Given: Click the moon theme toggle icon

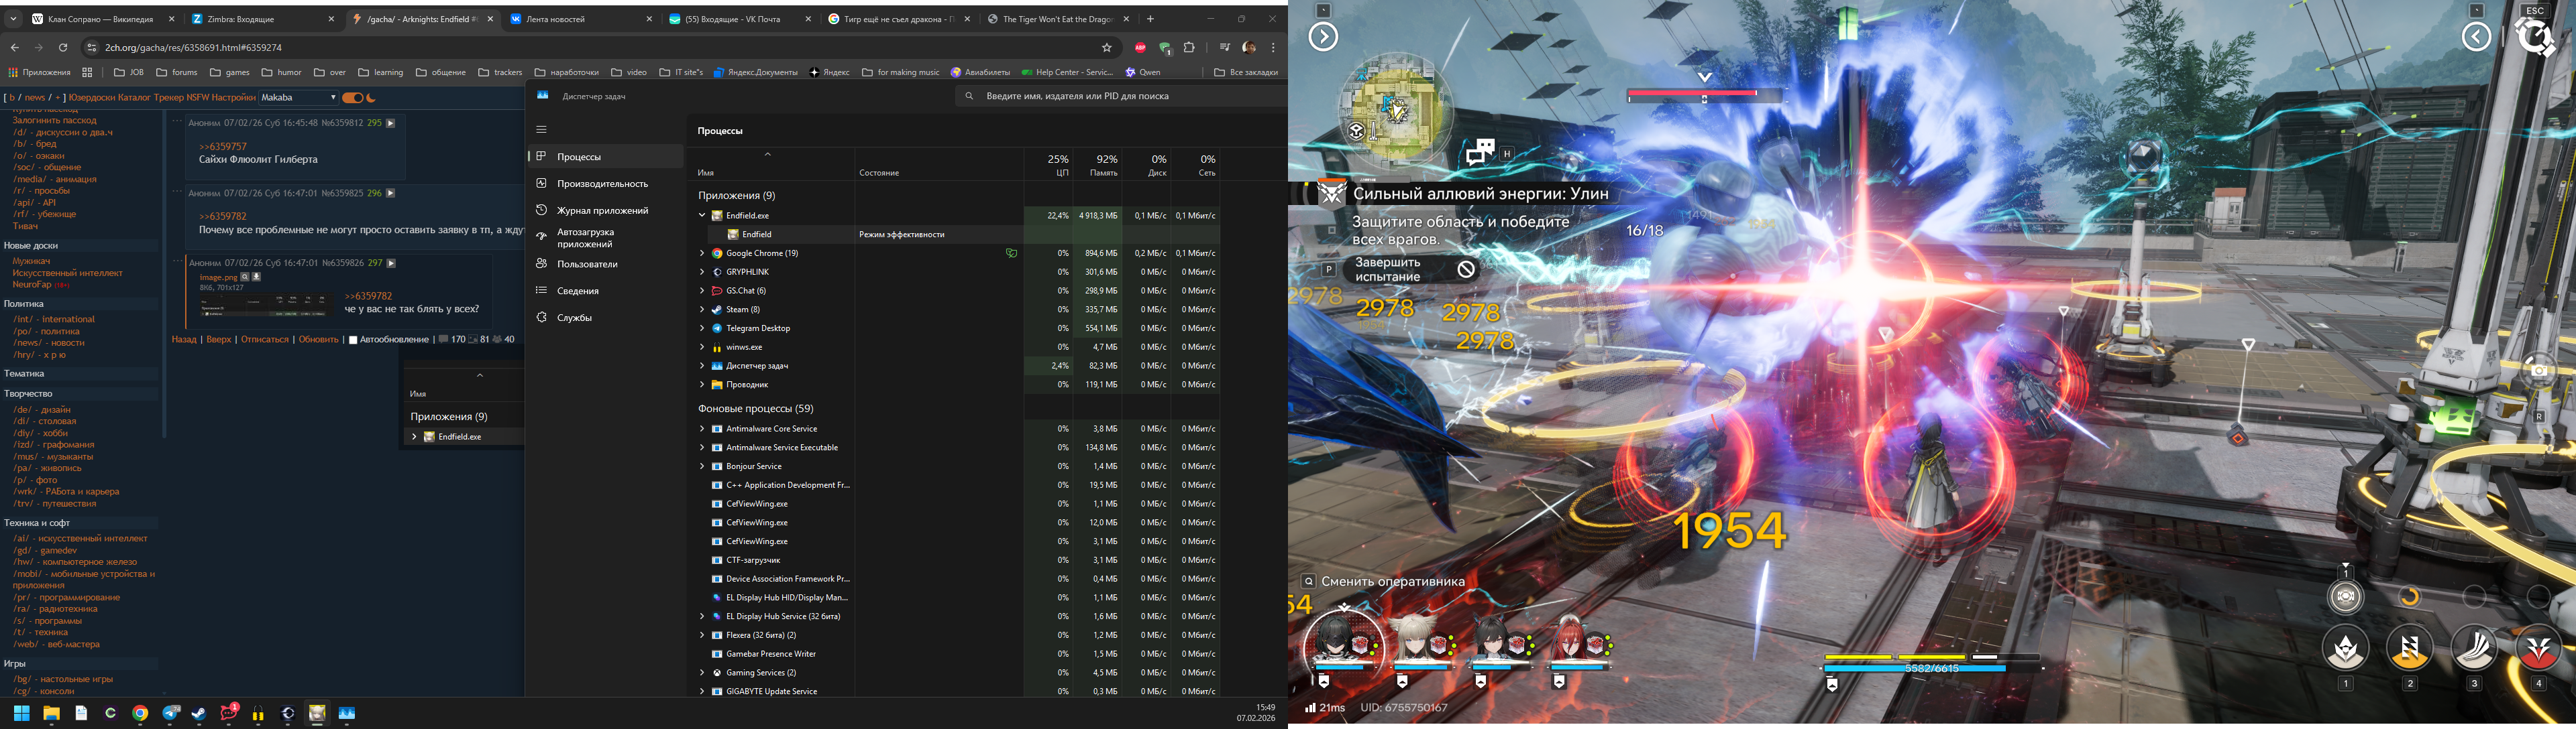Looking at the screenshot, I should pos(372,98).
